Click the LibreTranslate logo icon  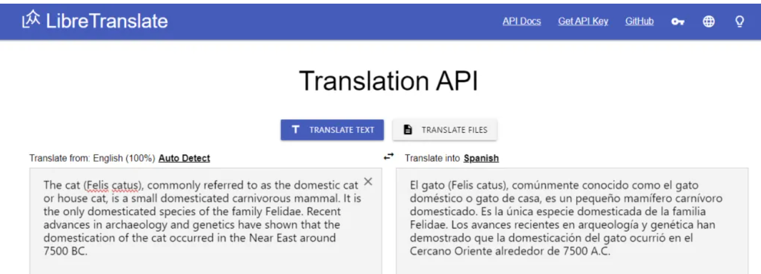click(x=31, y=21)
